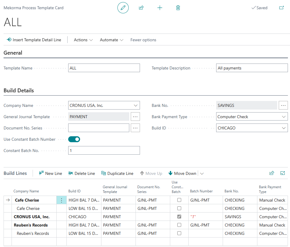Click Build Lines expand icon
Image resolution: width=290 pixels, height=247 pixels.
pos(283,173)
